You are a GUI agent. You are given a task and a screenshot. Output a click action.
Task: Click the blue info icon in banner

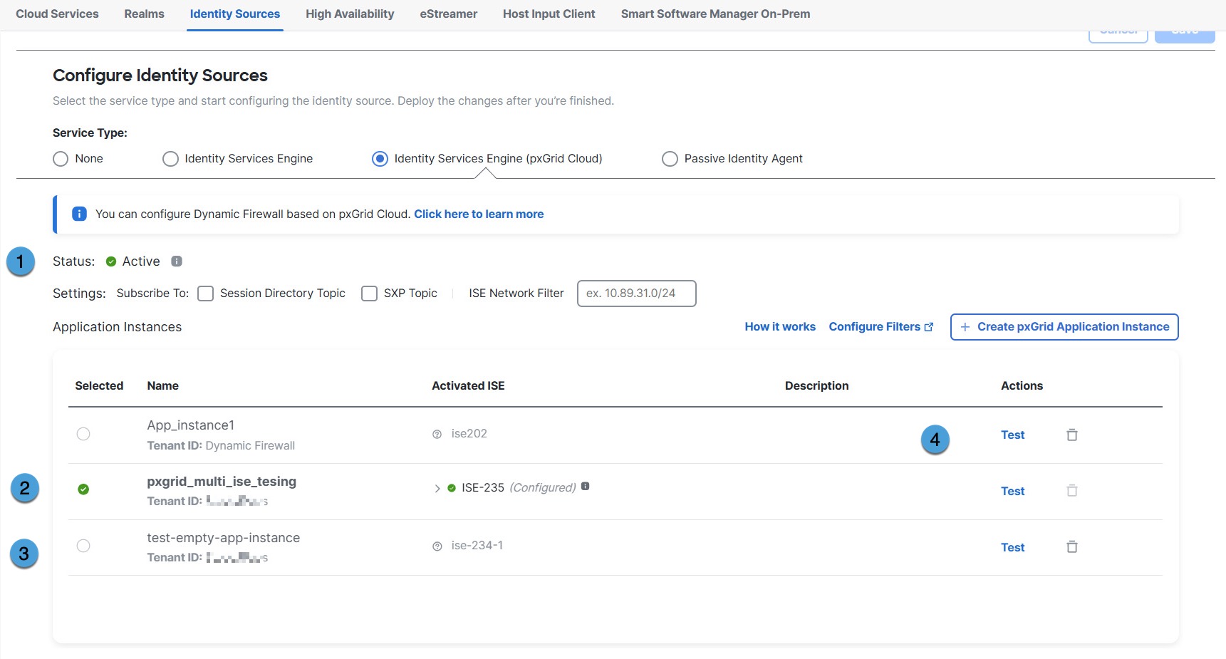pyautogui.click(x=80, y=214)
